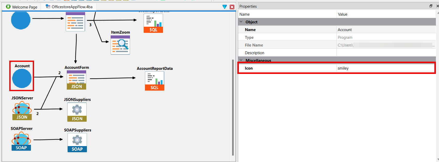Click the AccountForm JSON form icon
Screen dimensions: 439x162
(76, 80)
